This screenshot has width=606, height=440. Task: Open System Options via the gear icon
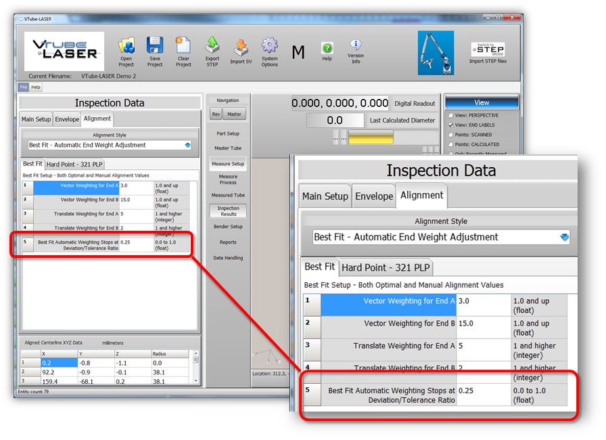point(270,45)
